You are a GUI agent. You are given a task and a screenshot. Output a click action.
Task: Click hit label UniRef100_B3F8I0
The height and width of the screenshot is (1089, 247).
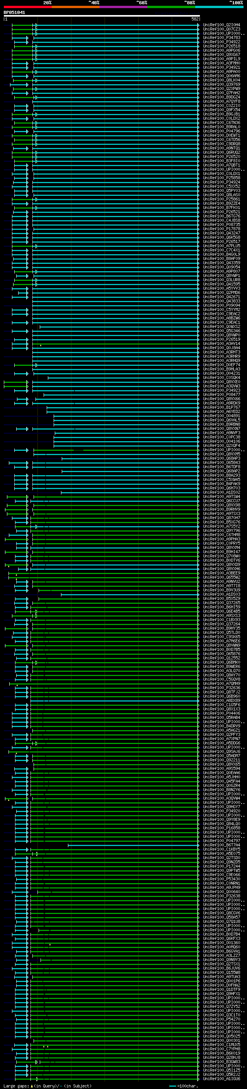pyautogui.click(x=222, y=161)
